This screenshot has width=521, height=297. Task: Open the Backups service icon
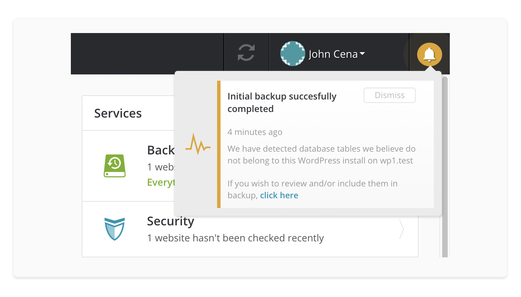(115, 166)
